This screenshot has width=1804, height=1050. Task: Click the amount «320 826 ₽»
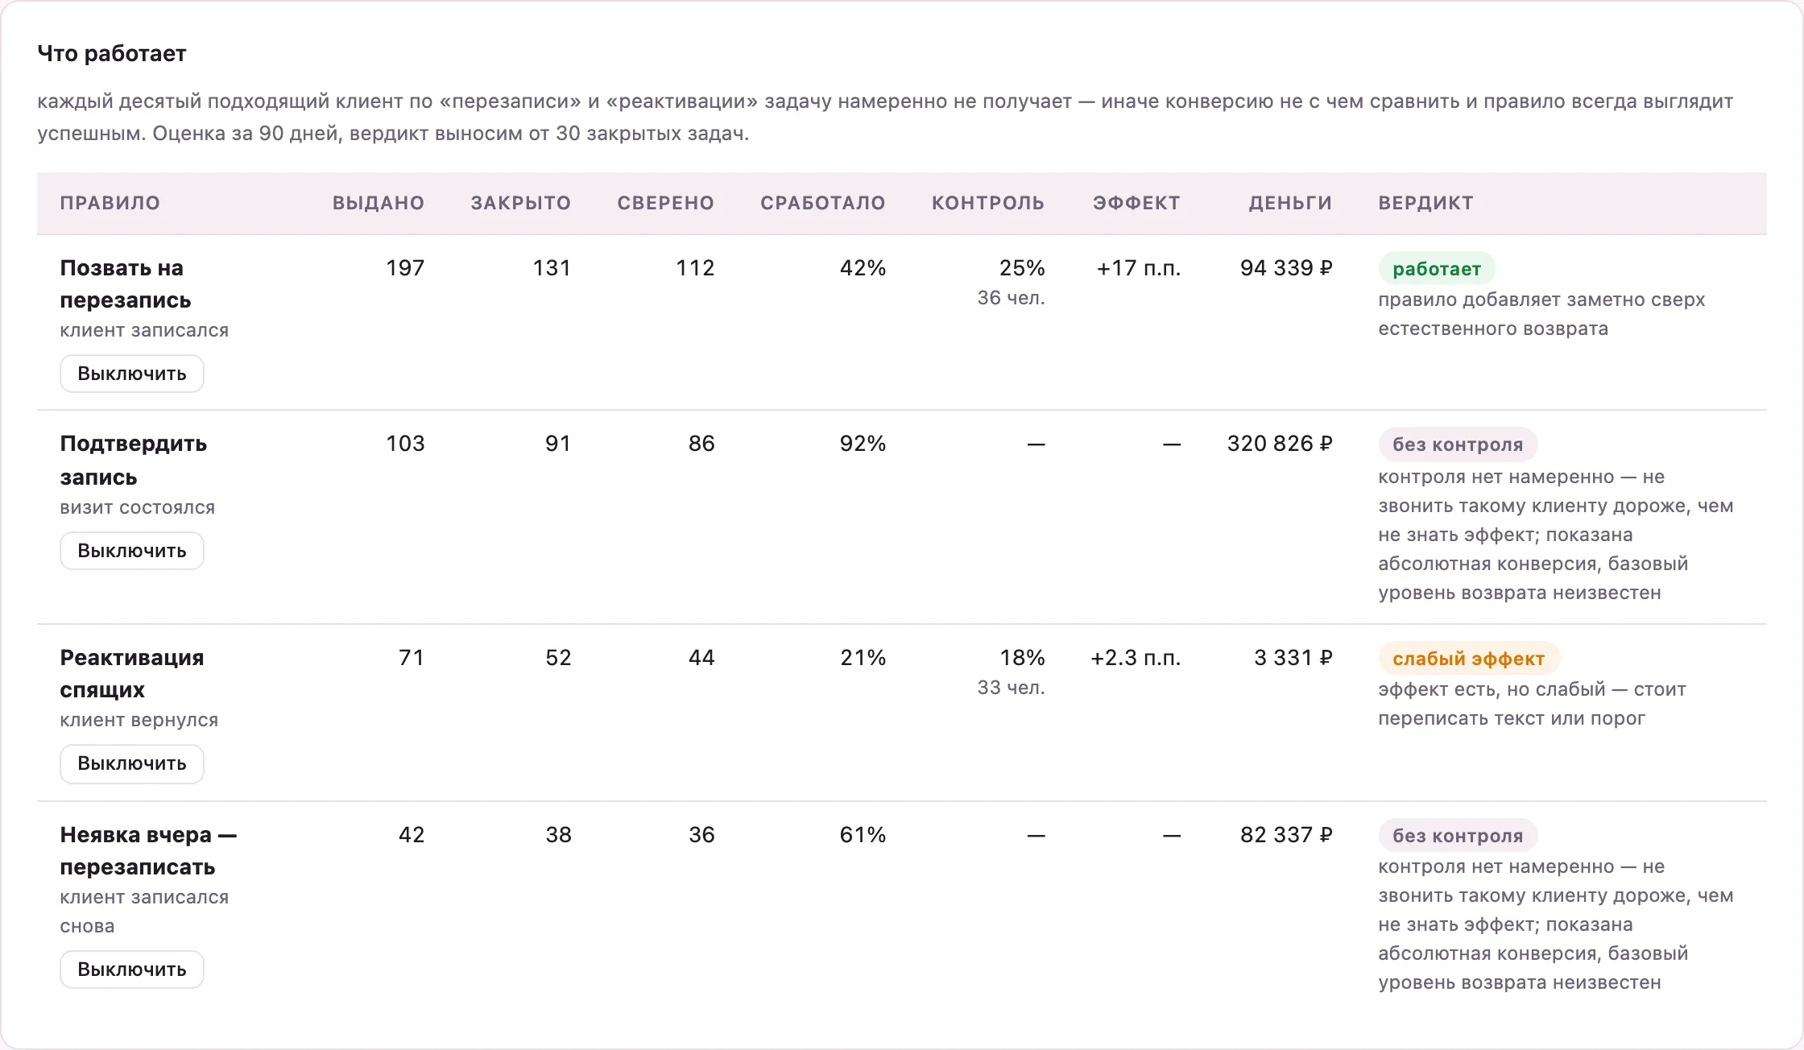pyautogui.click(x=1280, y=444)
